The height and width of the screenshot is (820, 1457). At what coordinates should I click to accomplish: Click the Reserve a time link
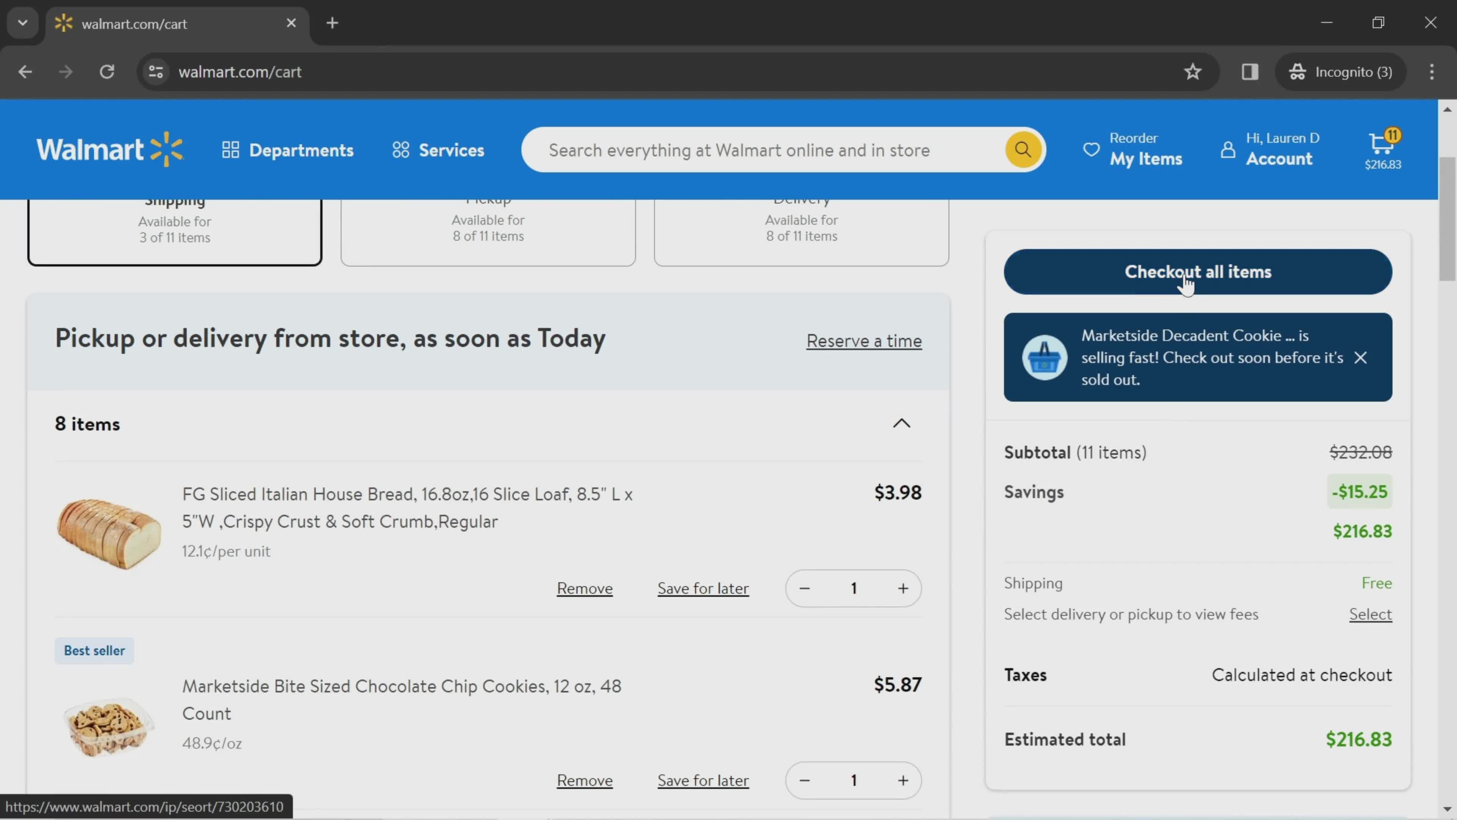pos(864,341)
